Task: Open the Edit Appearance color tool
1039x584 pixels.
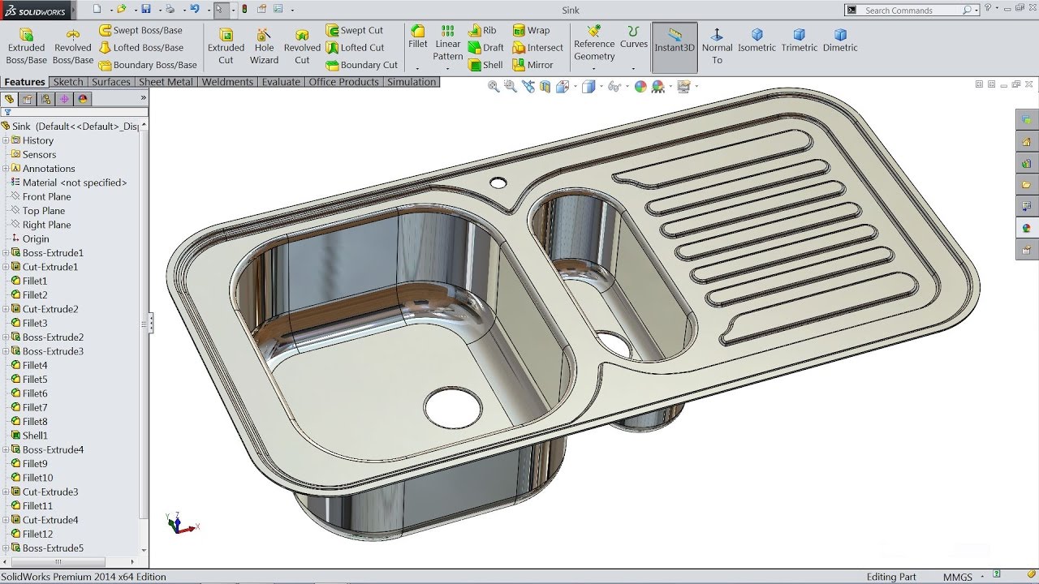Action: (641, 87)
